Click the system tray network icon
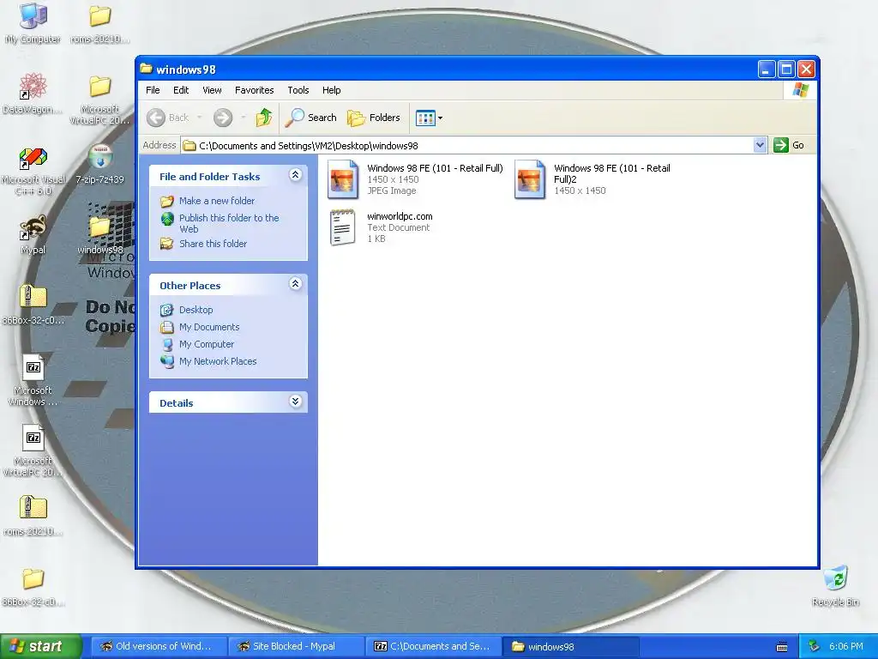The width and height of the screenshot is (878, 659). [x=815, y=646]
